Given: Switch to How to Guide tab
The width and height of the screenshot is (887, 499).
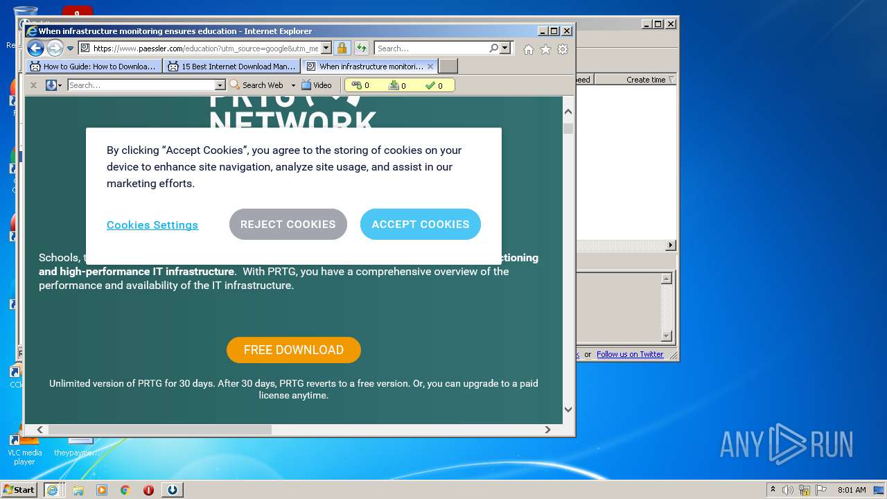Looking at the screenshot, I should point(94,67).
